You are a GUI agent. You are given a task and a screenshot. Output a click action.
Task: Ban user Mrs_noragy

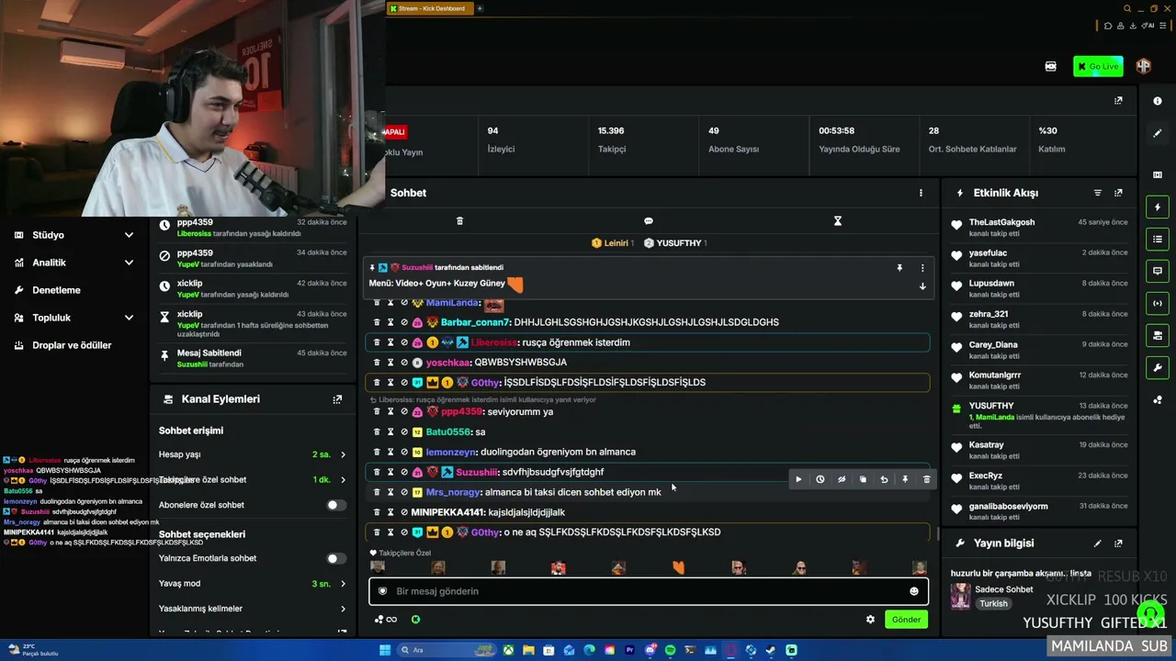click(404, 492)
